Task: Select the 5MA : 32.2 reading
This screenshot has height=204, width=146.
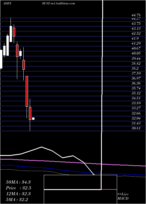Action: pos(17,200)
